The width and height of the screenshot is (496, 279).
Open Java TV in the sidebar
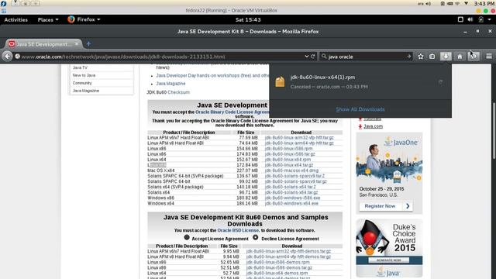80,67
